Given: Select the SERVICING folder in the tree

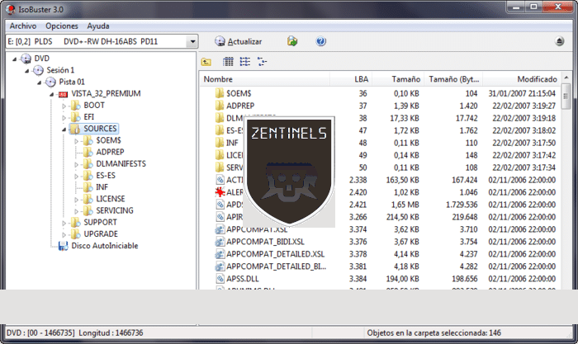Looking at the screenshot, I should [x=115, y=210].
